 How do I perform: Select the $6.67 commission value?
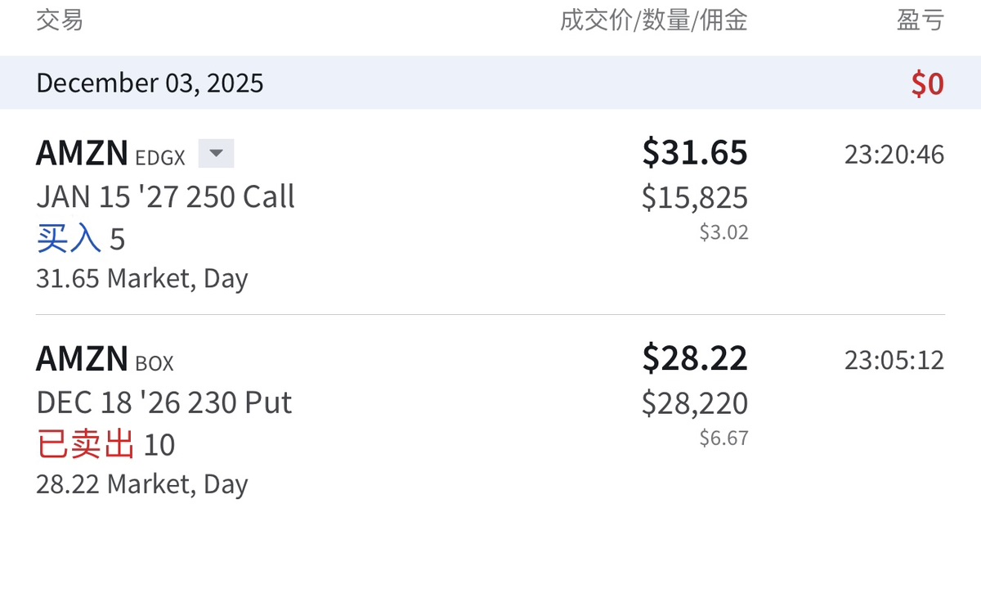click(x=723, y=438)
